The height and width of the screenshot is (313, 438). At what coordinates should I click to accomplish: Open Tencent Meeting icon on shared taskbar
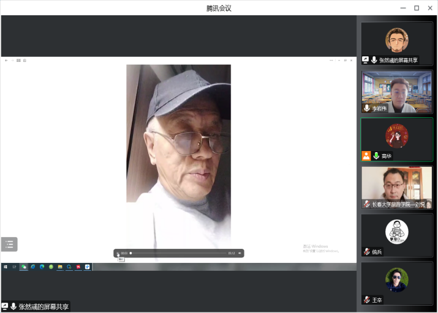pyautogui.click(x=87, y=267)
